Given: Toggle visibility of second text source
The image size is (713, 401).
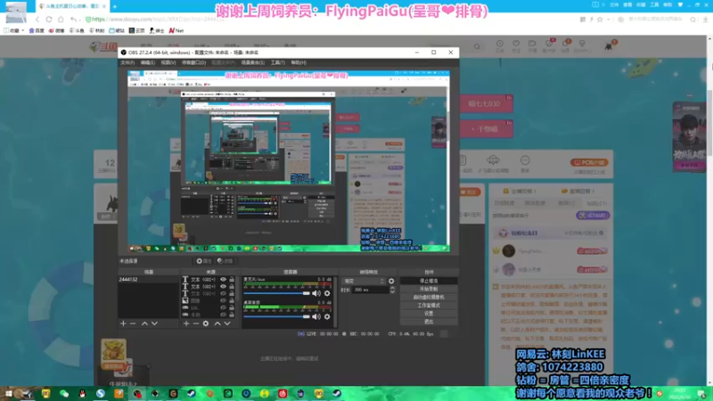Looking at the screenshot, I should pyautogui.click(x=224, y=286).
